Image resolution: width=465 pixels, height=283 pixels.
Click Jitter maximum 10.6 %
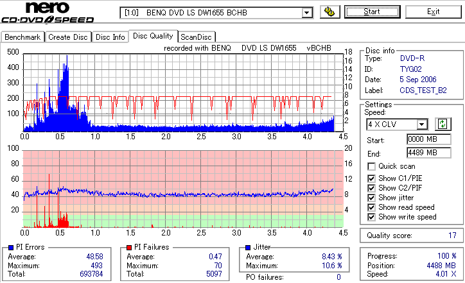point(332,266)
